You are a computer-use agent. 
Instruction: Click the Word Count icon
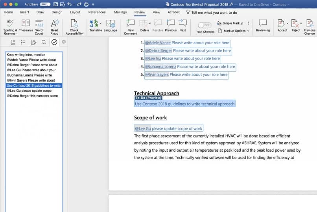(39, 24)
